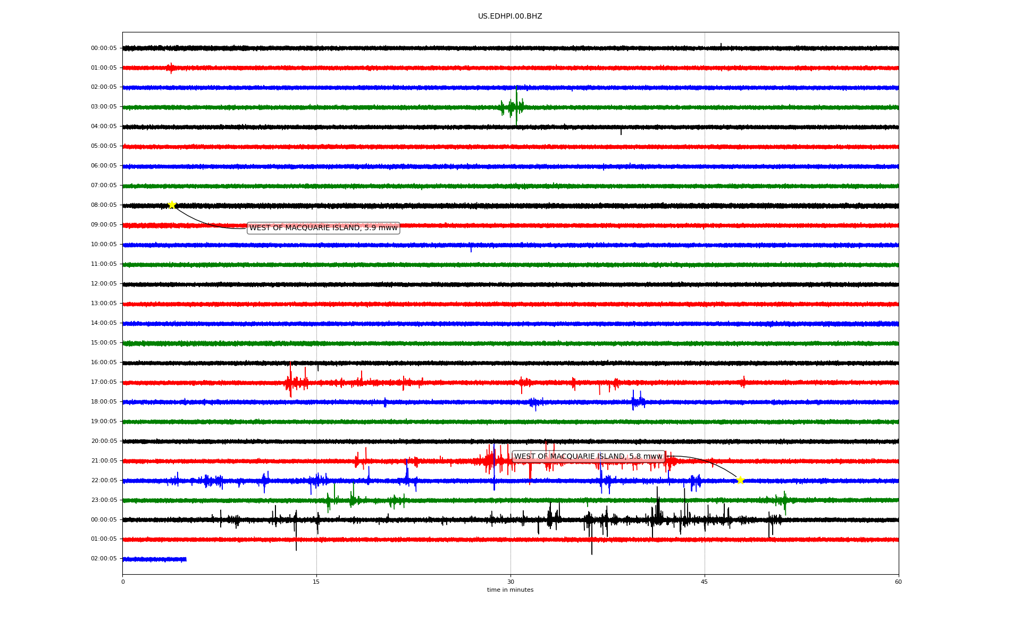Click the 5.8 mww Macquarie Island annotation
The height and width of the screenshot is (638, 1021).
point(588,456)
